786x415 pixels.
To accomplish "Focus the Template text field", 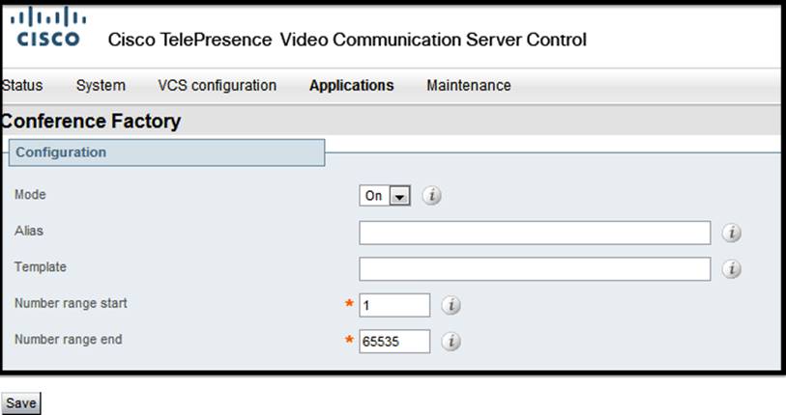I will coord(535,267).
